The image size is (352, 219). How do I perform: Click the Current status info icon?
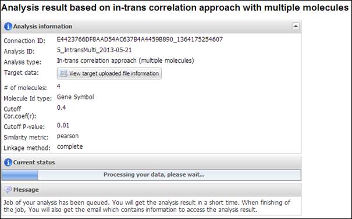(x=8, y=162)
